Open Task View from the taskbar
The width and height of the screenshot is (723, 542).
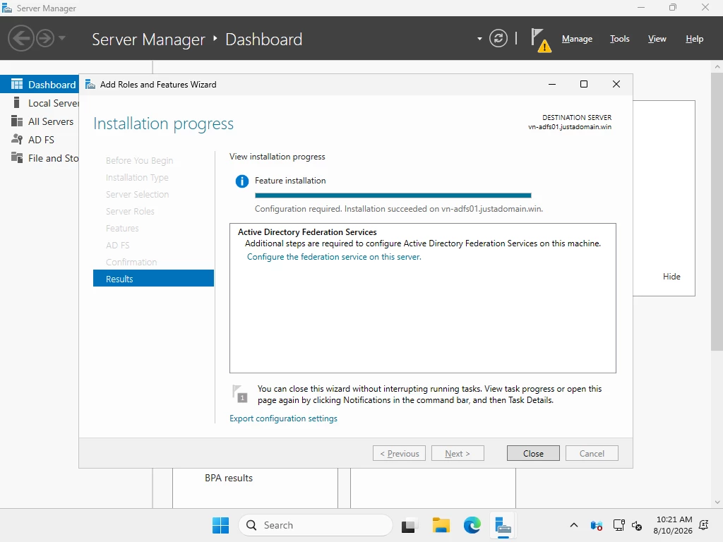(409, 525)
